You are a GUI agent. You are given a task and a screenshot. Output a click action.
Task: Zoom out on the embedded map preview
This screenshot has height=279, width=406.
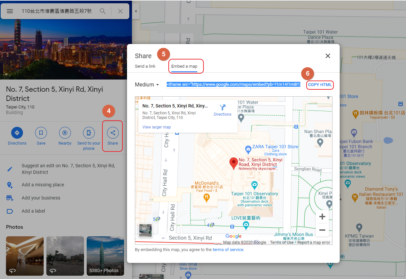click(x=322, y=230)
